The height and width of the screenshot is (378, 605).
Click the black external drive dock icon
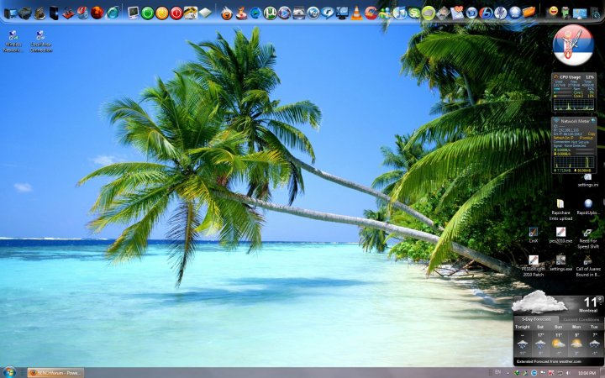(x=54, y=13)
